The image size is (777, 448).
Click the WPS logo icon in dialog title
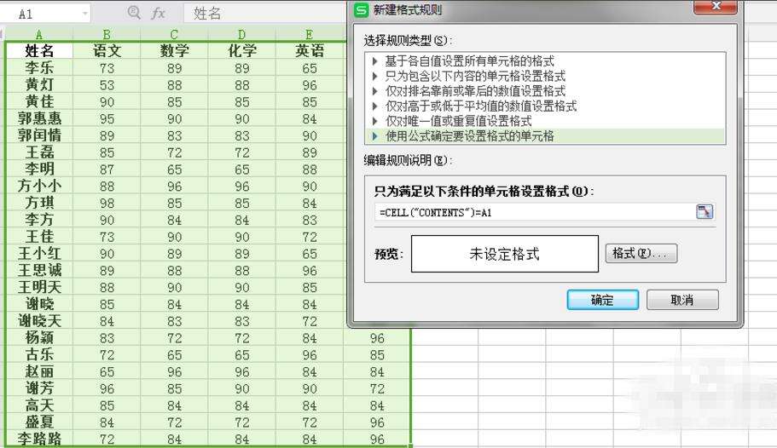click(362, 10)
